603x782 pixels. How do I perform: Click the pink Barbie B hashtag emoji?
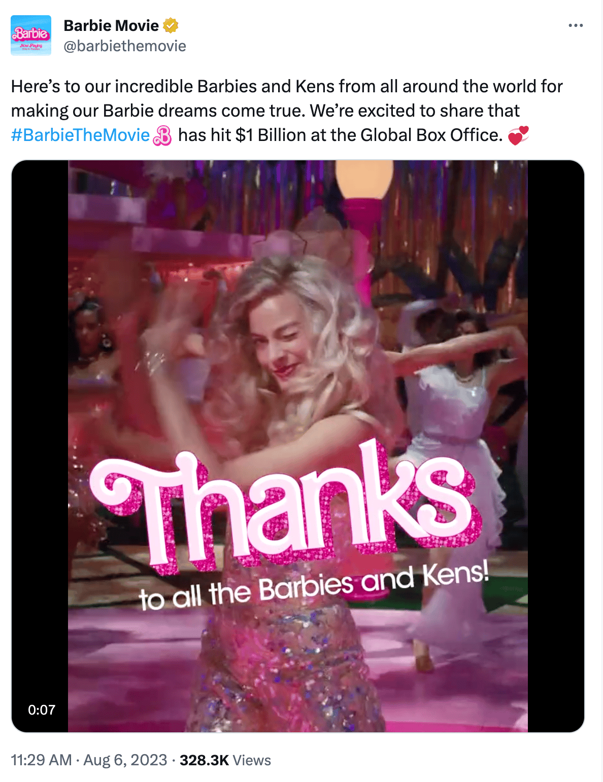162,135
